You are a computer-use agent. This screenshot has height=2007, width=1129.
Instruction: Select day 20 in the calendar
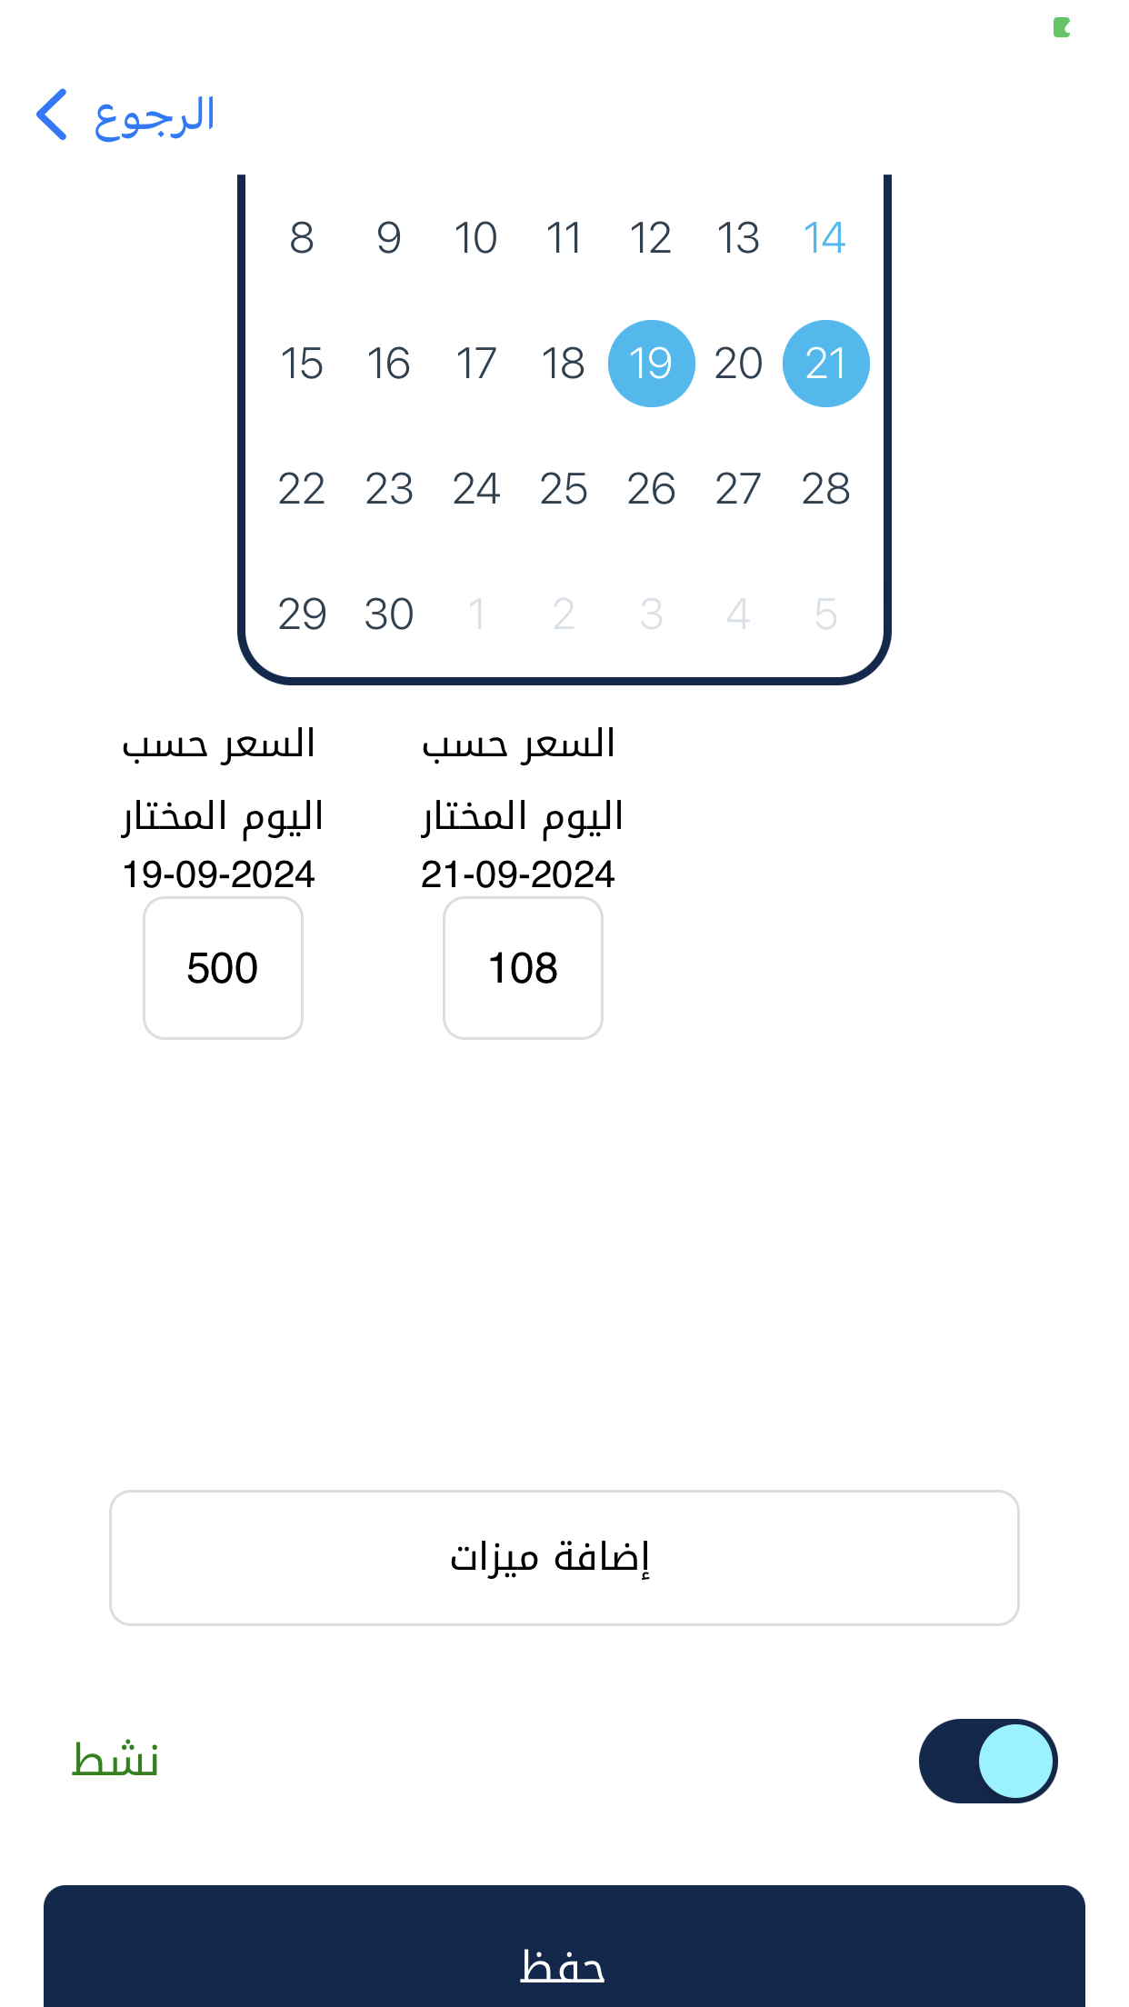coord(738,364)
